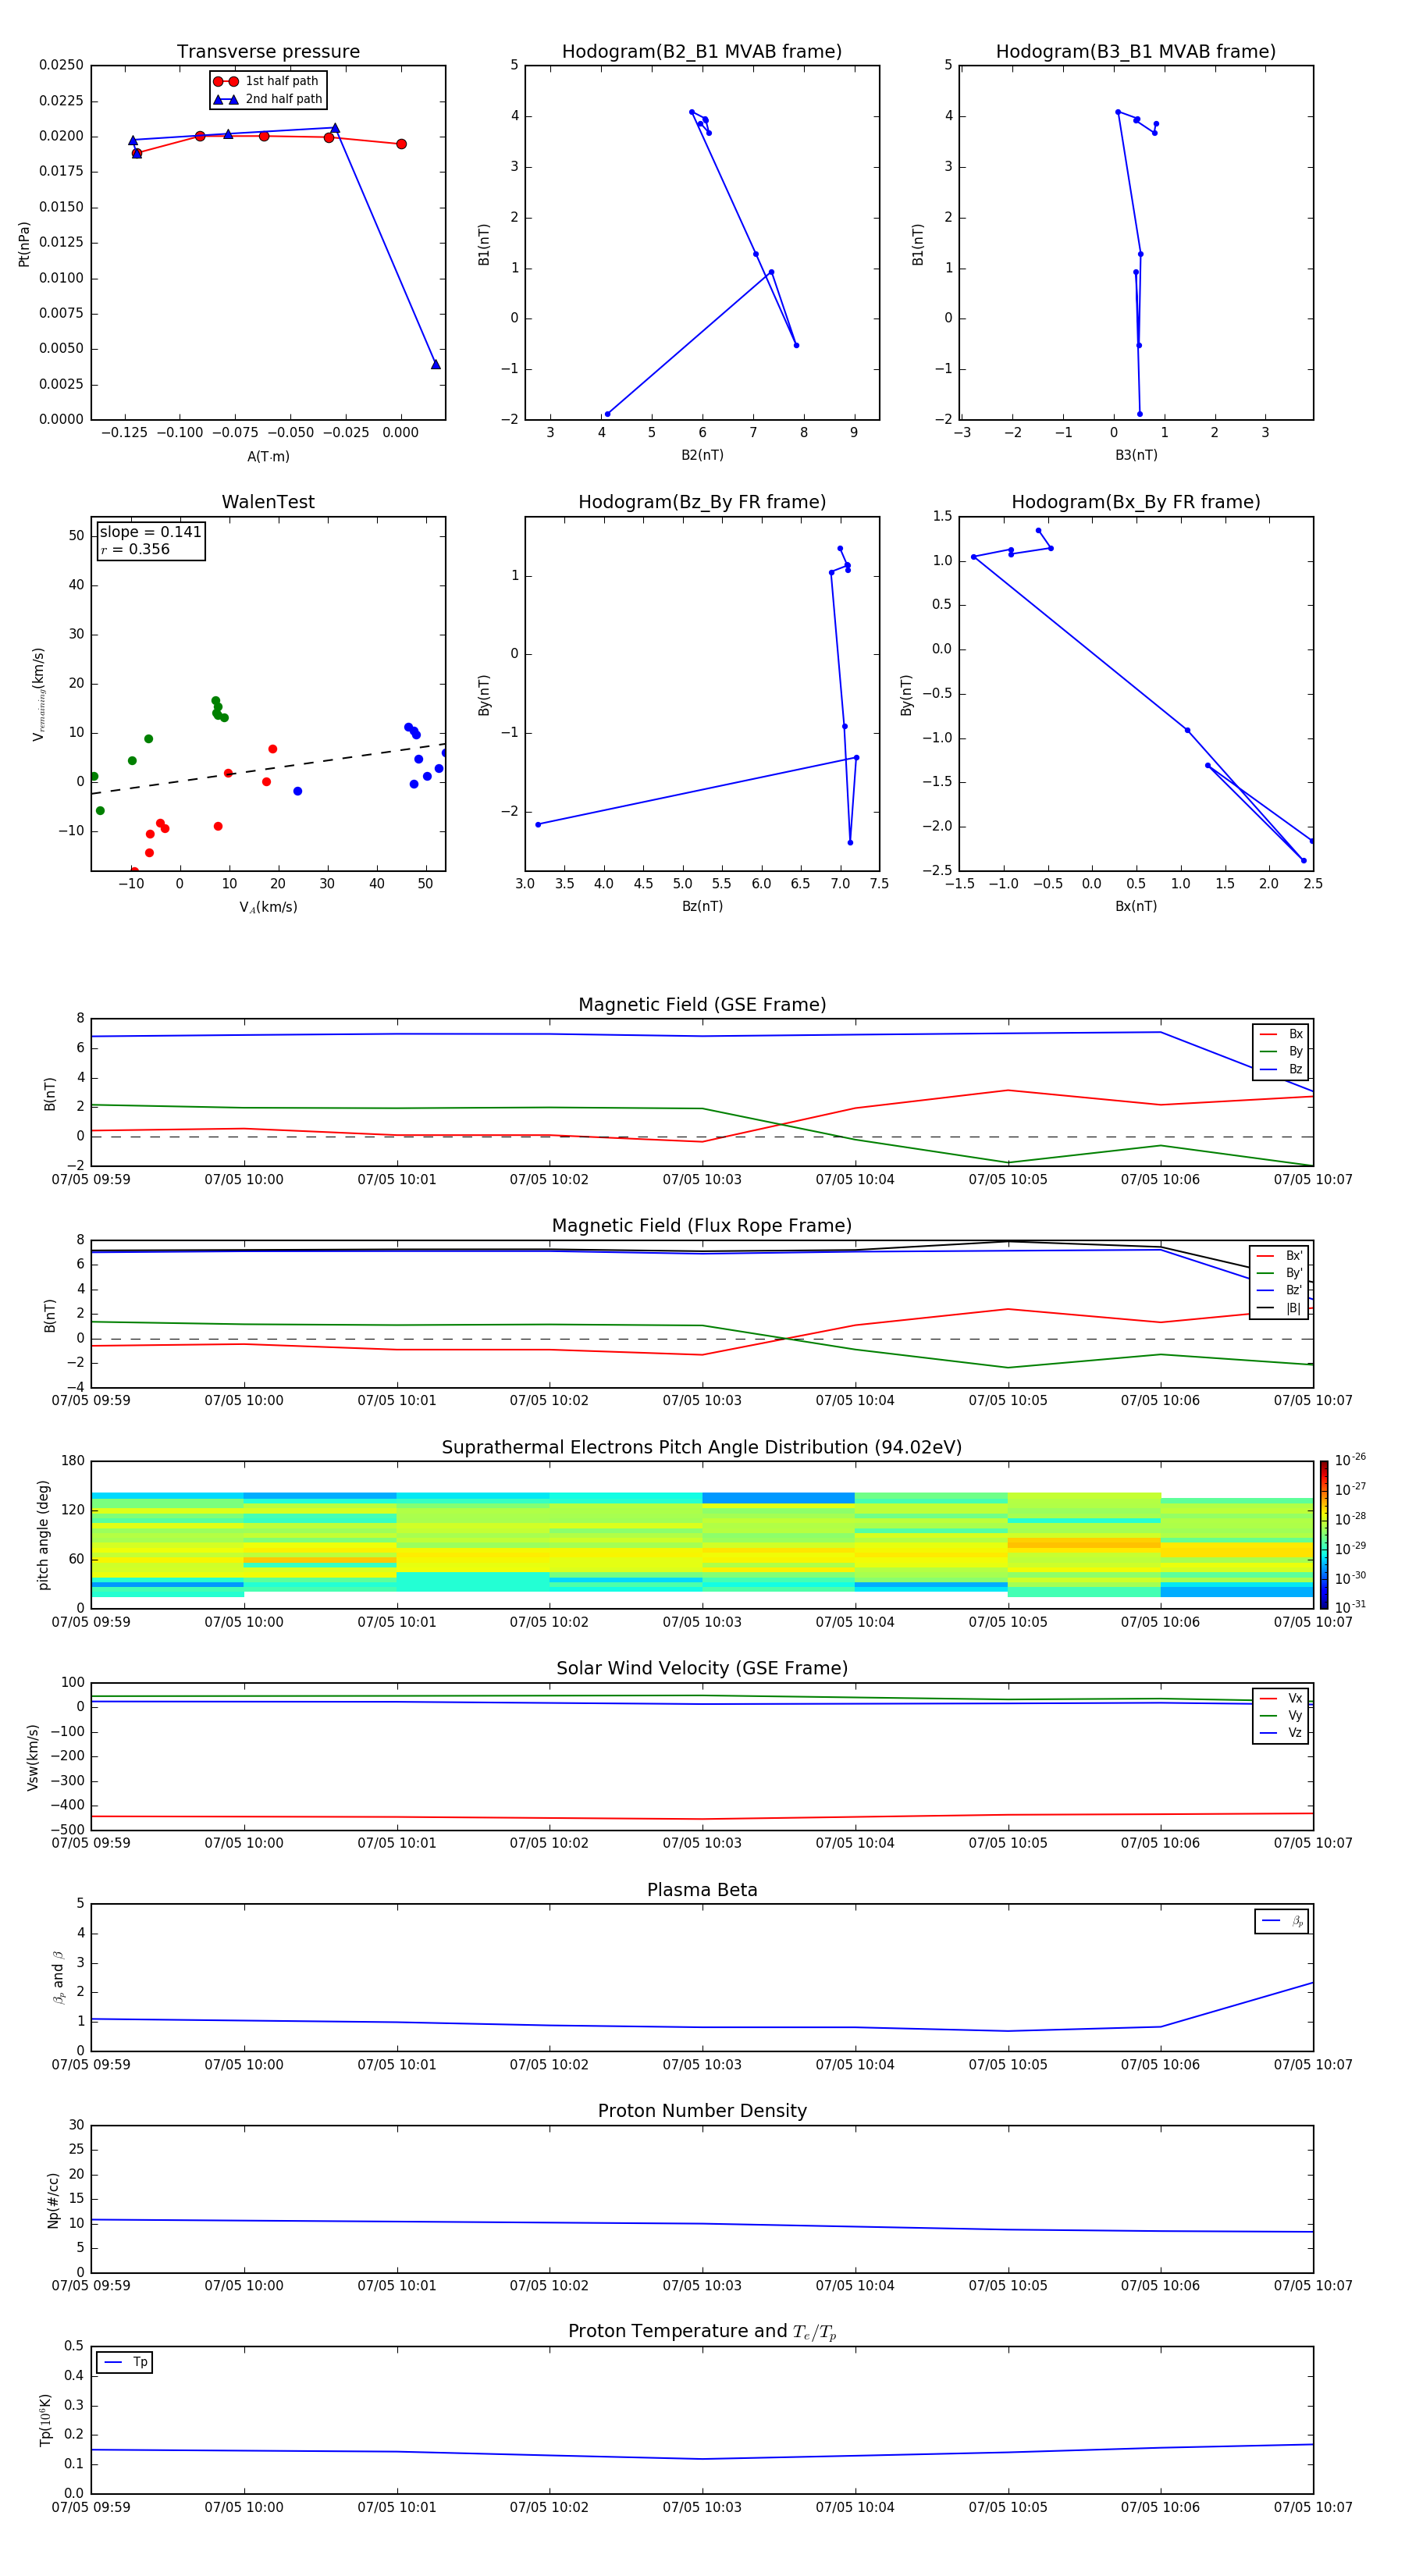
Task: Click the 'slope = 0.141' annotation
Action: click(x=150, y=532)
